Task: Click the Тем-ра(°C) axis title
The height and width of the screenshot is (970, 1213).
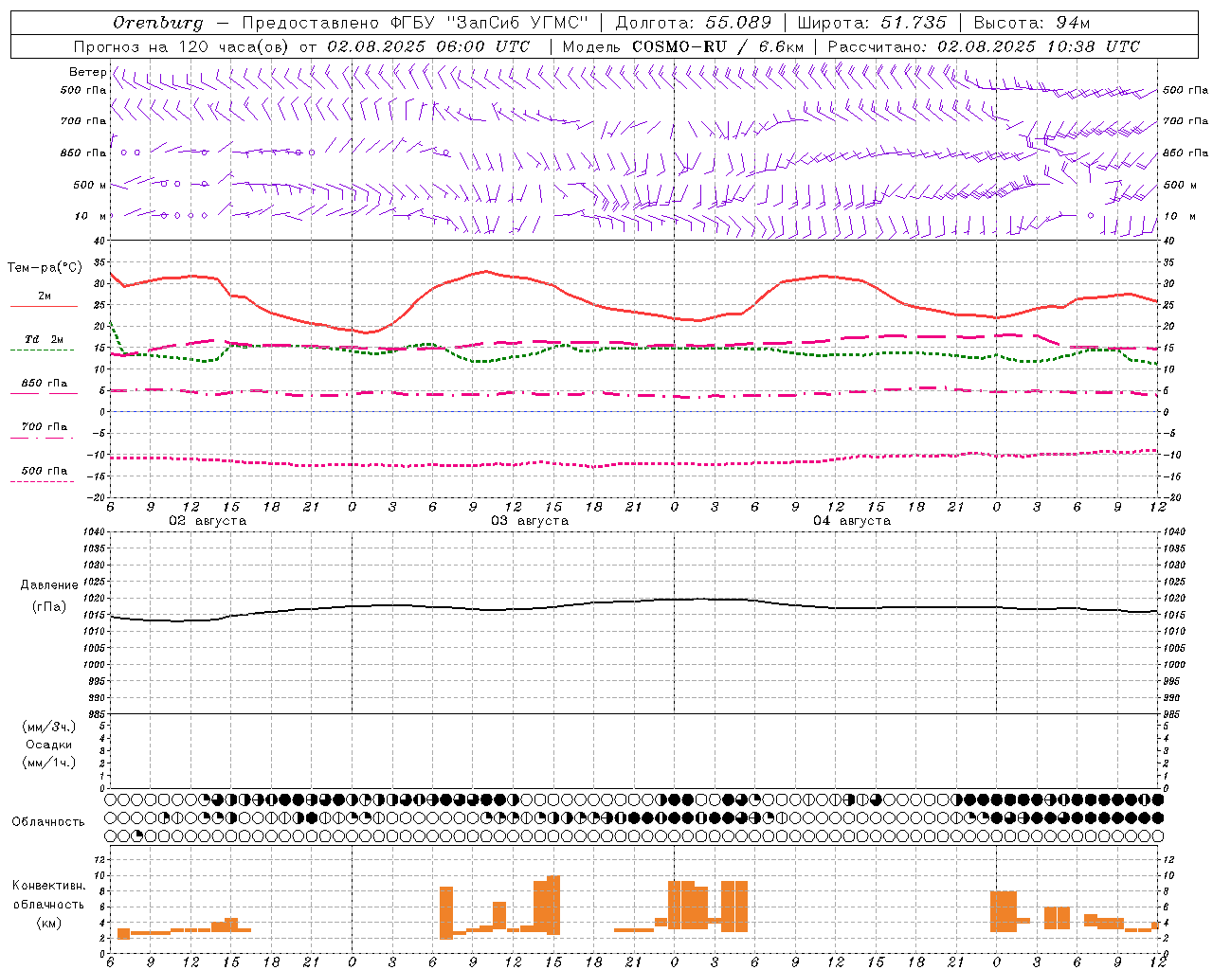Action: point(45,268)
